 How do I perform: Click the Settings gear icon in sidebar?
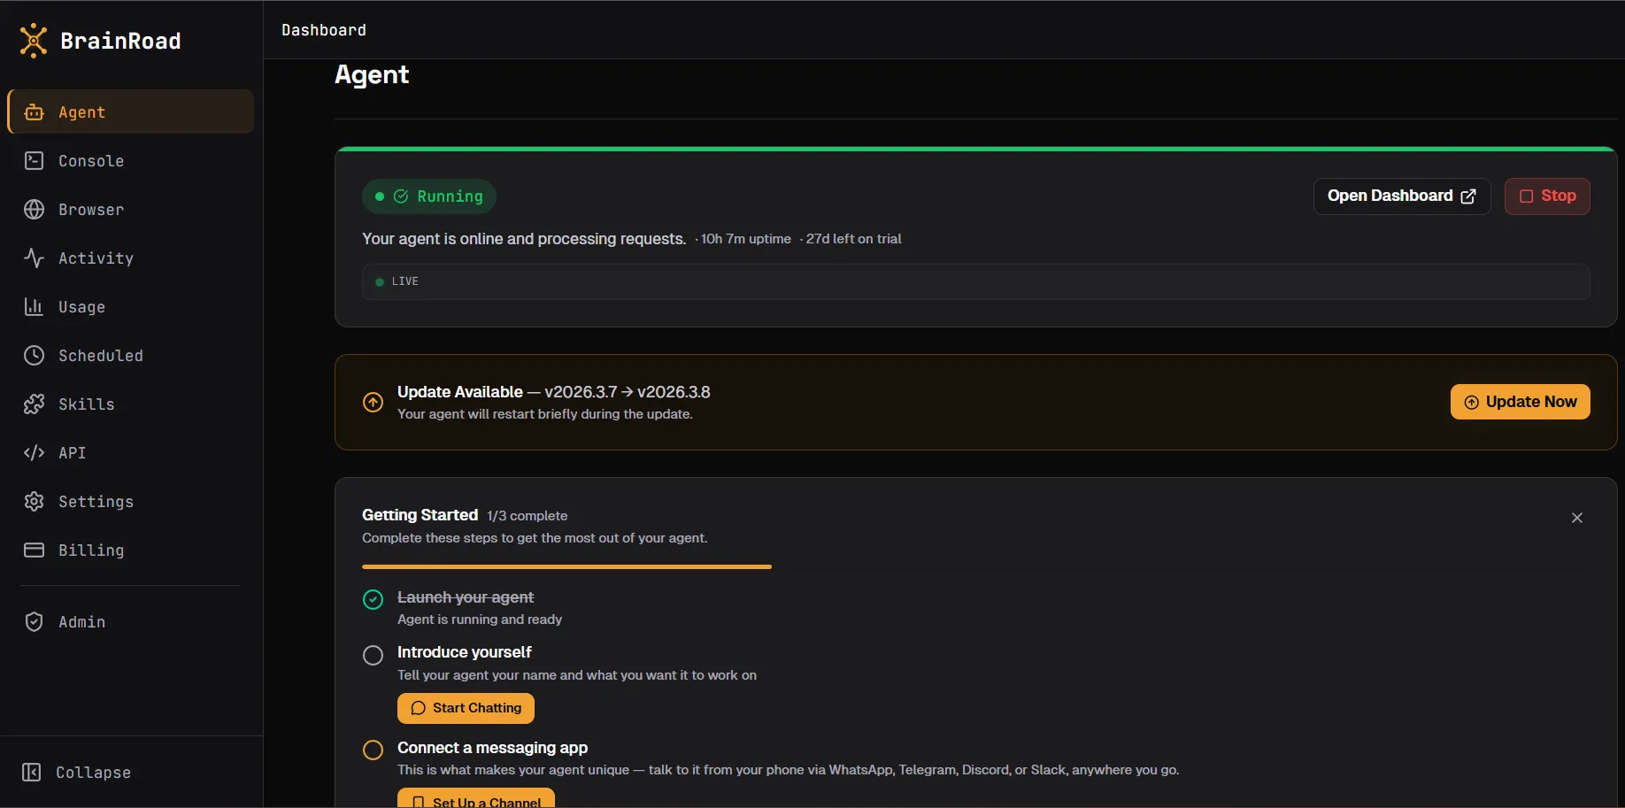[35, 501]
